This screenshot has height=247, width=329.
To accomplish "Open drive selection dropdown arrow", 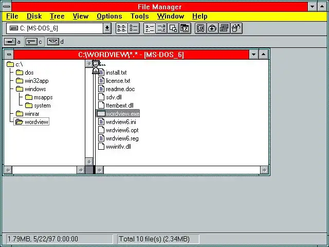I will pyautogui.click(x=107, y=28).
